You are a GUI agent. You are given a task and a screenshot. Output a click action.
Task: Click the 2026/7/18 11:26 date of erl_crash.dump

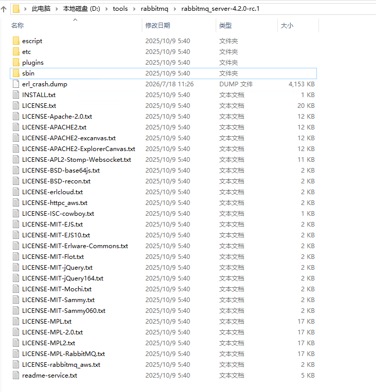170,84
